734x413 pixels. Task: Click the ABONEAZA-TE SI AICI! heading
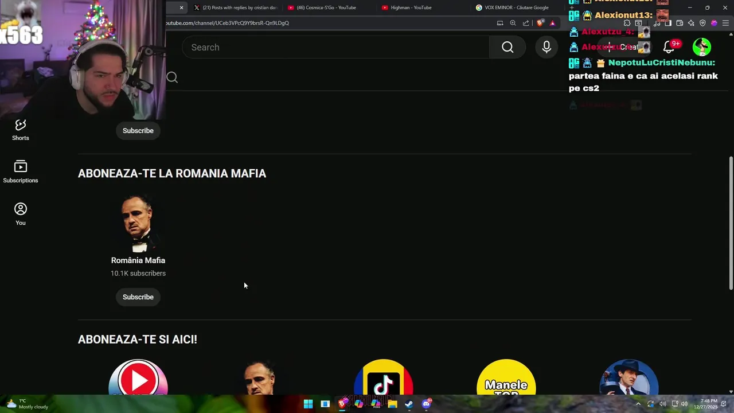[x=138, y=340]
